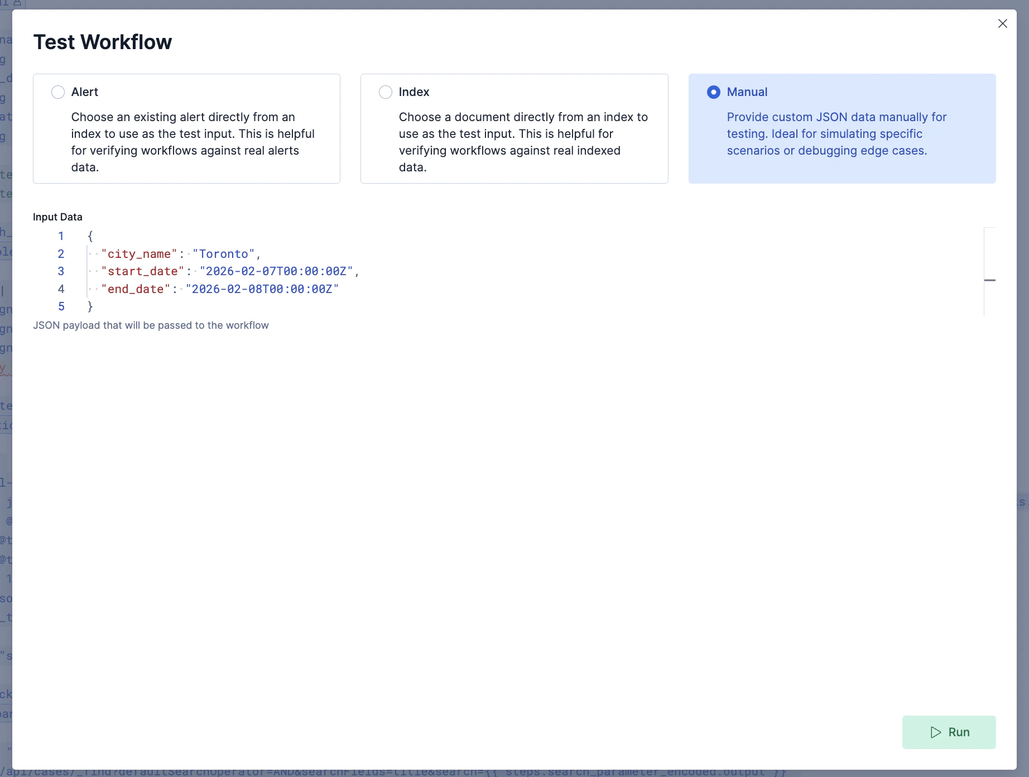This screenshot has height=777, width=1029.
Task: Click the Manual card description text
Action: (x=836, y=134)
